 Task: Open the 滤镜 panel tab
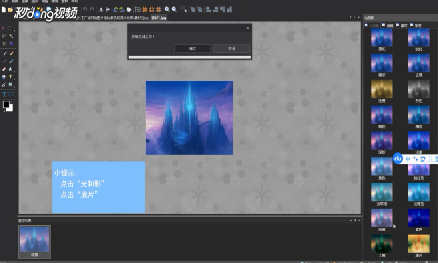(x=388, y=25)
